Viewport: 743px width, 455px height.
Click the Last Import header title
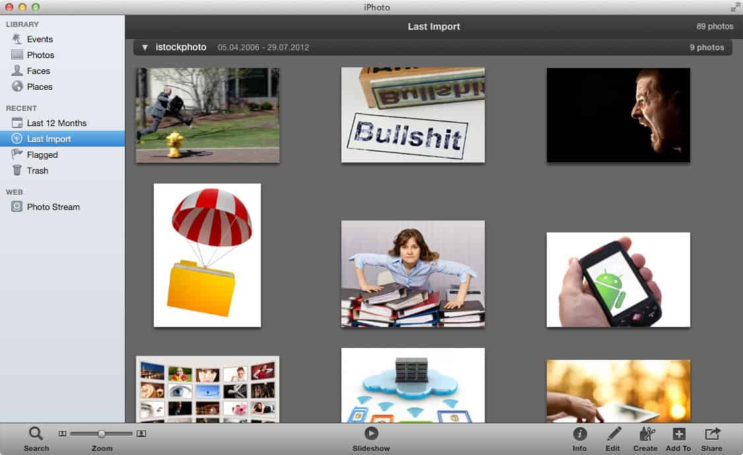[434, 26]
